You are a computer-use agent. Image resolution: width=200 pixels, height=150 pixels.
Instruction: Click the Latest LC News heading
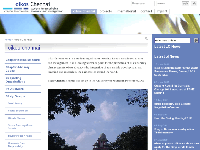[x=167, y=47]
